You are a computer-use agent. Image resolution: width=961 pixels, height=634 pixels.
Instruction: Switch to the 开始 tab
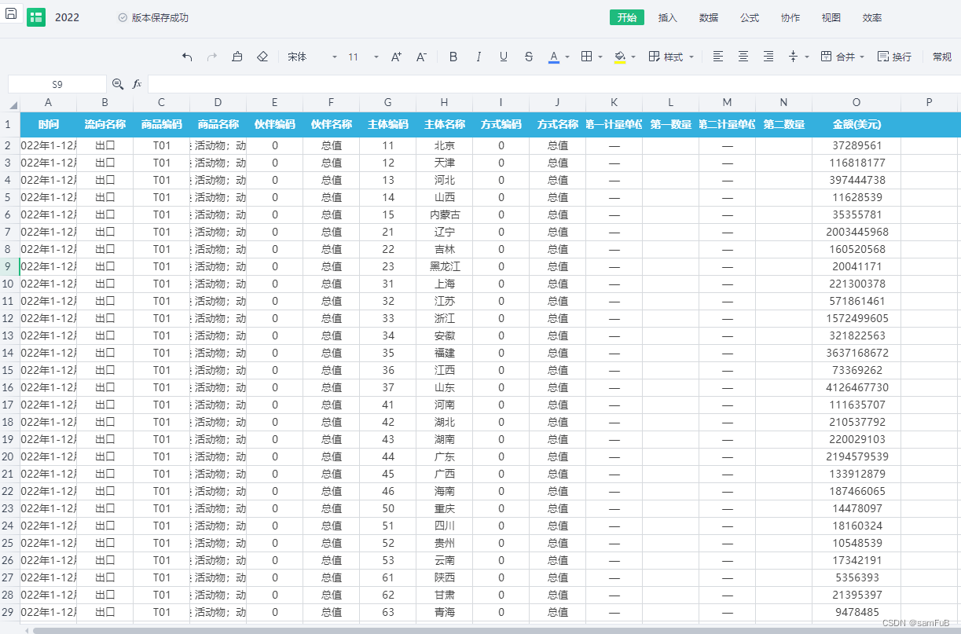point(627,17)
